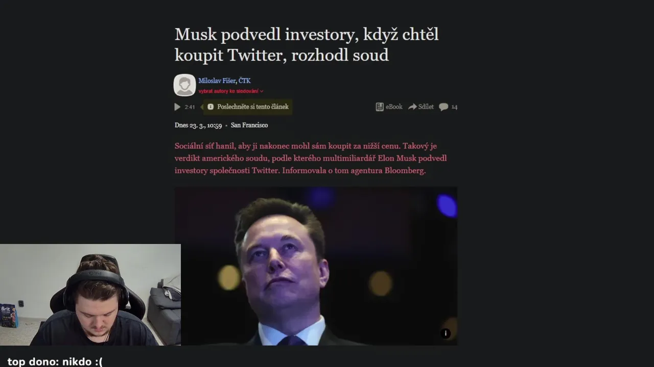654x367 pixels.
Task: Open author Miloslav Fišer's profile
Action: click(x=217, y=81)
